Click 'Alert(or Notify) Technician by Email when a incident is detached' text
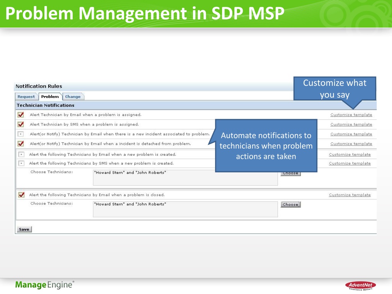The width and height of the screenshot is (392, 294). [110, 144]
